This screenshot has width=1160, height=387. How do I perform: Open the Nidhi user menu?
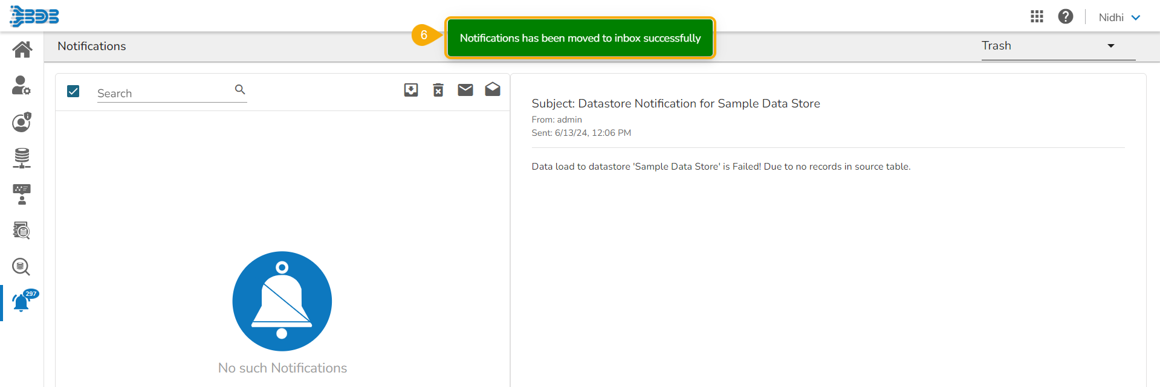coord(1119,18)
